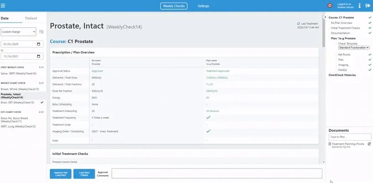Open Treatment Planning-Prosta document

point(348,144)
